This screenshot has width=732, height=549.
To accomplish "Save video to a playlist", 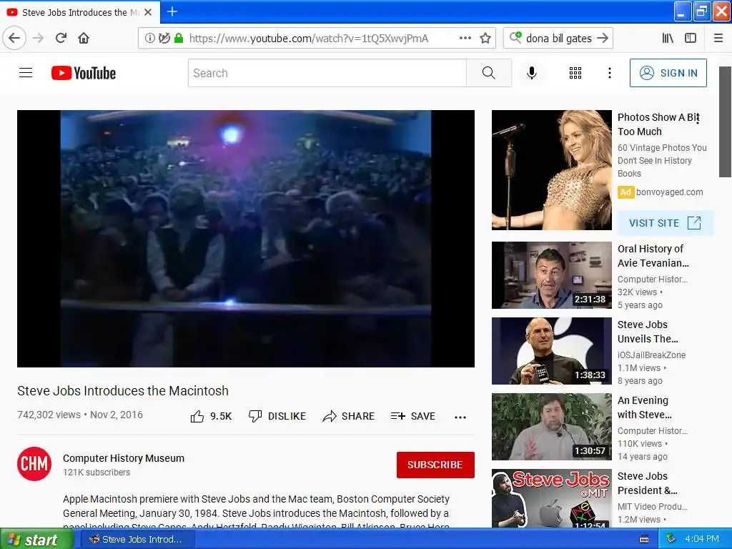I will pos(413,416).
